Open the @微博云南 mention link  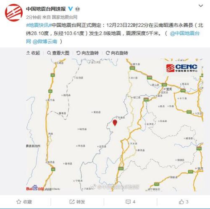(45, 42)
